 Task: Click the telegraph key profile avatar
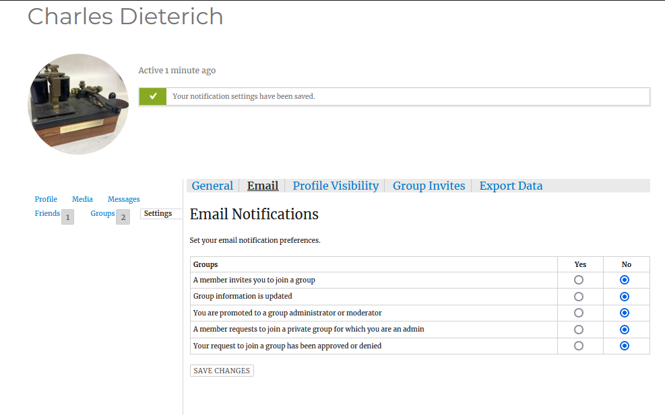(78, 104)
